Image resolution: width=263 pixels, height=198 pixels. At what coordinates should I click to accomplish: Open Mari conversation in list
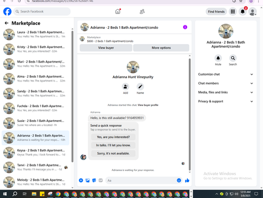coord(35,64)
